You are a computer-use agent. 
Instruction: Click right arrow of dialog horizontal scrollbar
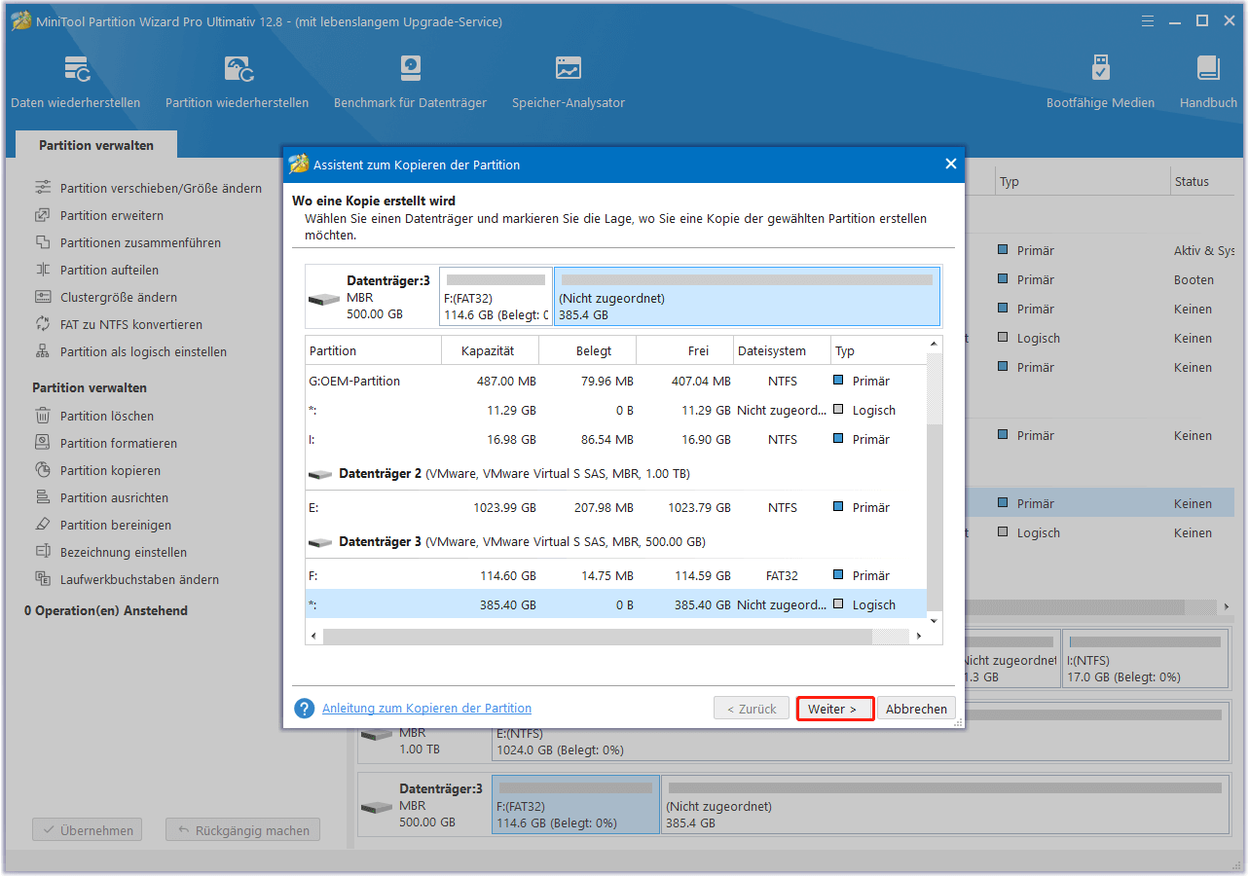tap(917, 637)
